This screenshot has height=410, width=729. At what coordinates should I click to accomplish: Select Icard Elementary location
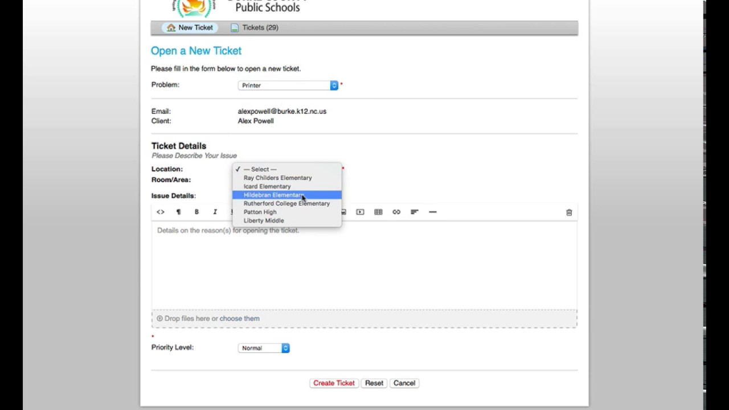point(287,186)
